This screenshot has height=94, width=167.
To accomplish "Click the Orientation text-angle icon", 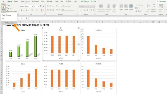I will coord(57,6).
